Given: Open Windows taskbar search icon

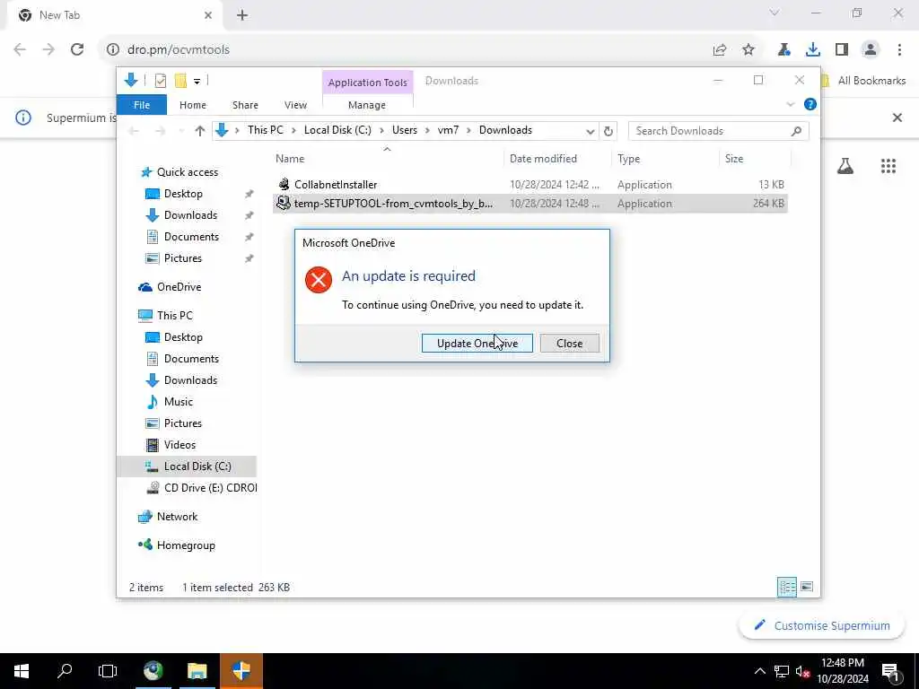Looking at the screenshot, I should [x=65, y=671].
